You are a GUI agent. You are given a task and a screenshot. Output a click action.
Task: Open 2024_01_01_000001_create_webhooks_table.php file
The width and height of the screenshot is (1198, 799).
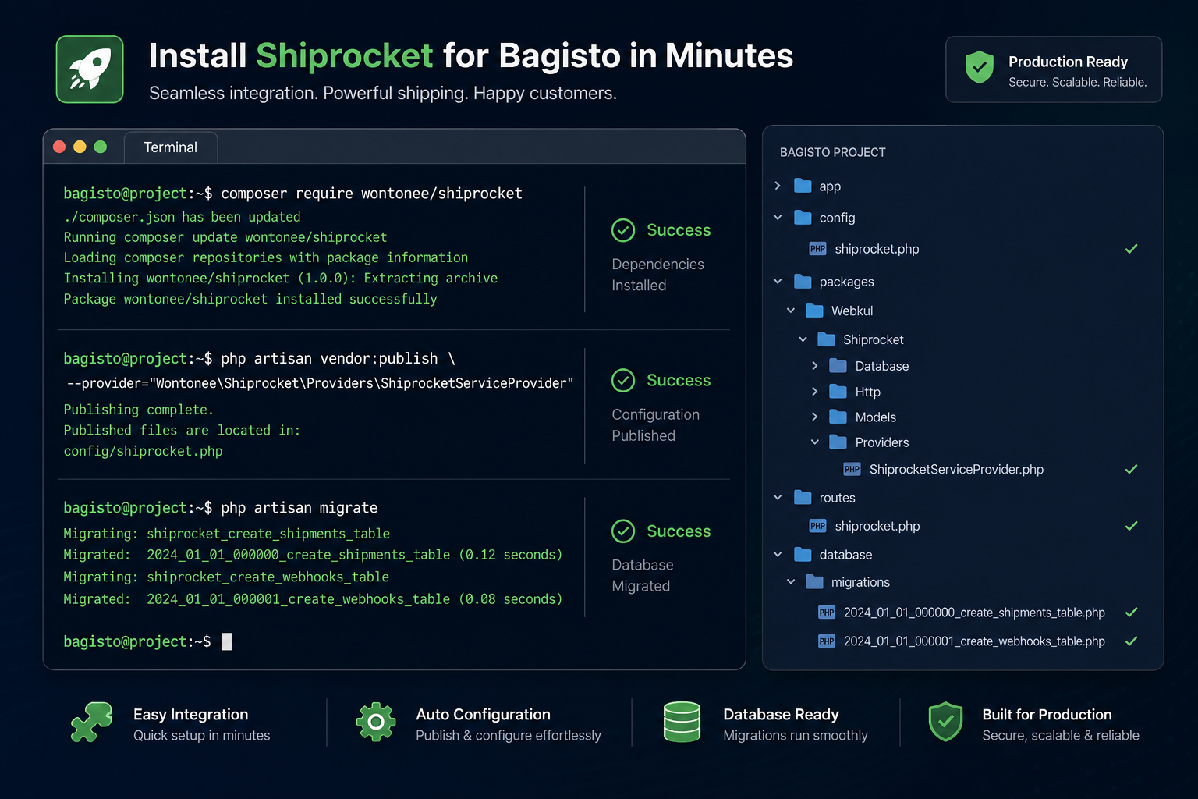tap(974, 641)
